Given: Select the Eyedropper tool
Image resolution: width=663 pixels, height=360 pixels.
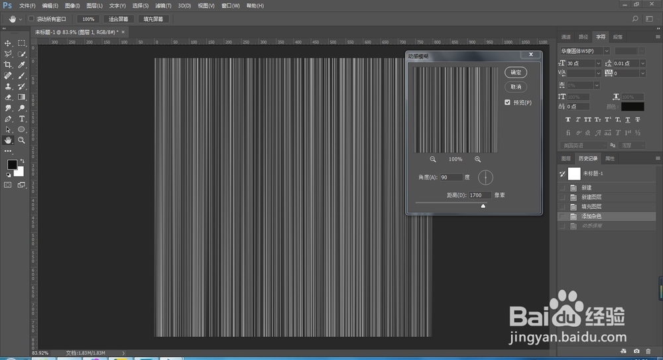Looking at the screenshot, I should [22, 65].
